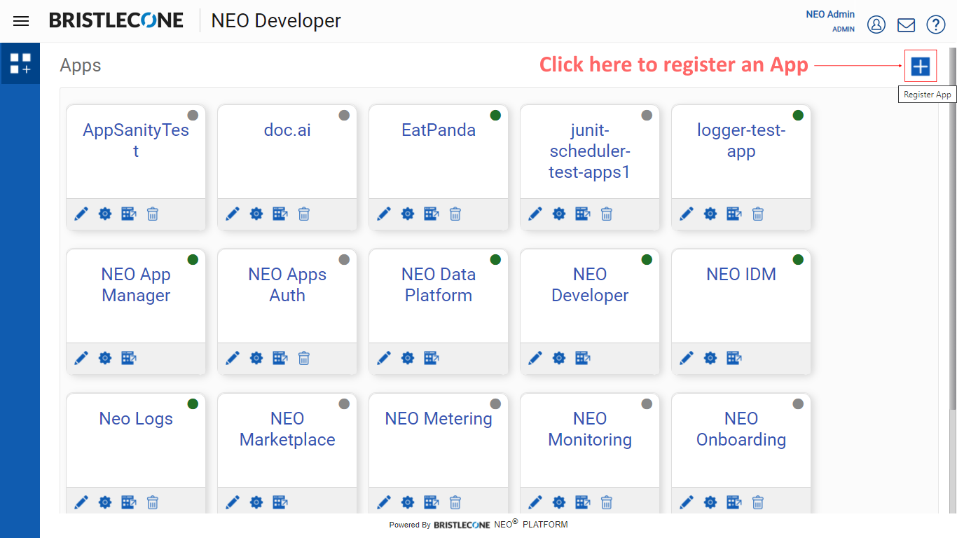Delete the doc.ai app

point(304,214)
